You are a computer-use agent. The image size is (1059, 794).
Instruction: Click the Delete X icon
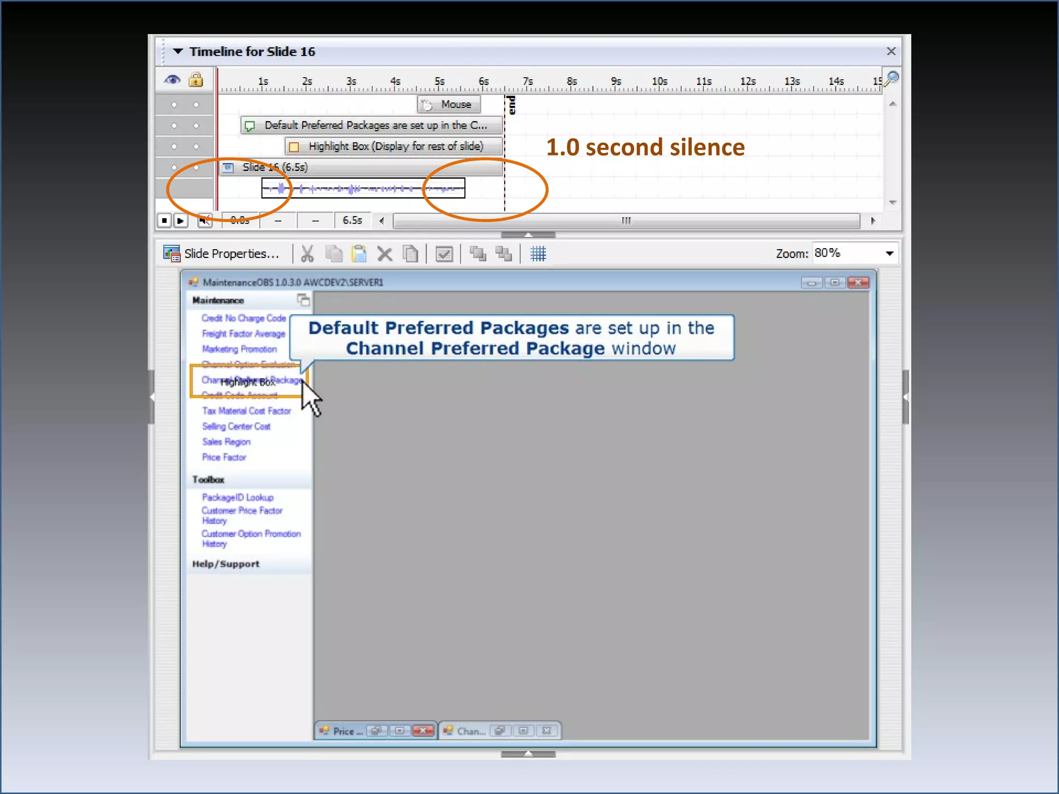tap(385, 254)
